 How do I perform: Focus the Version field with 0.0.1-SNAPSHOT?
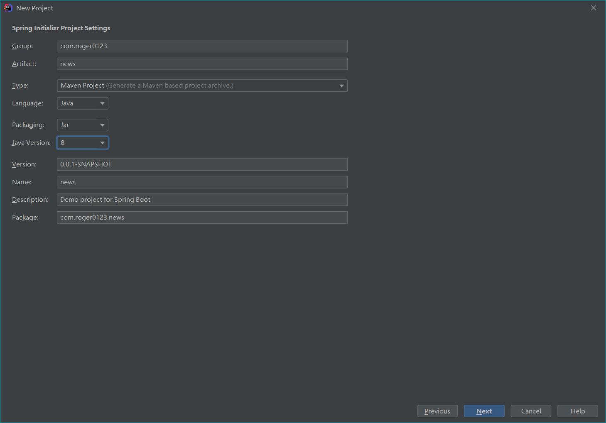[x=202, y=164]
